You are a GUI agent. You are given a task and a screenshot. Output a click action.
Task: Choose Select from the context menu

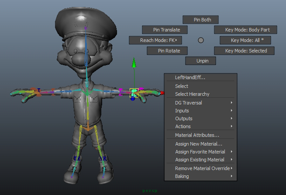click(200, 86)
